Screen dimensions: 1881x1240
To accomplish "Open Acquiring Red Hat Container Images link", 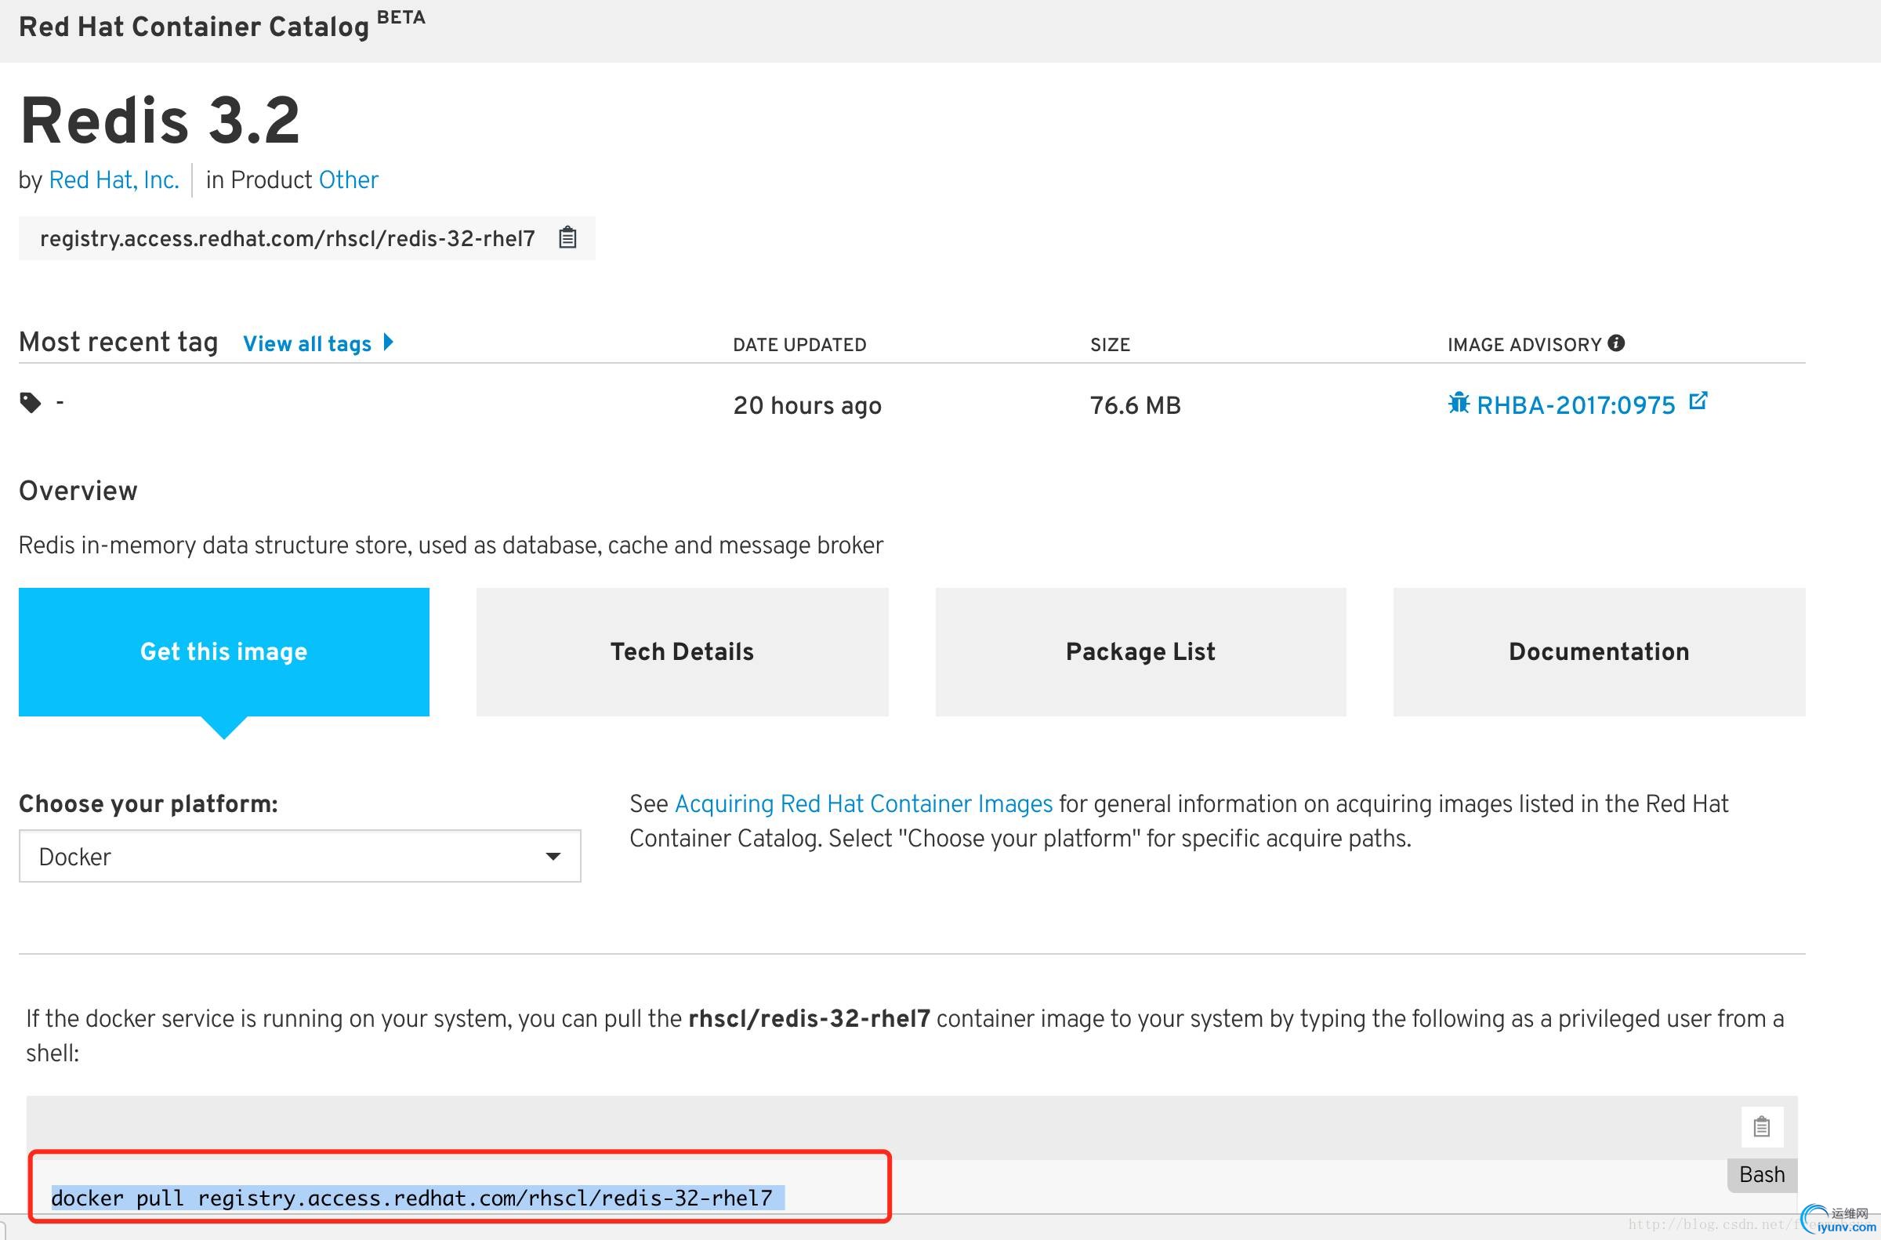I will coord(864,804).
